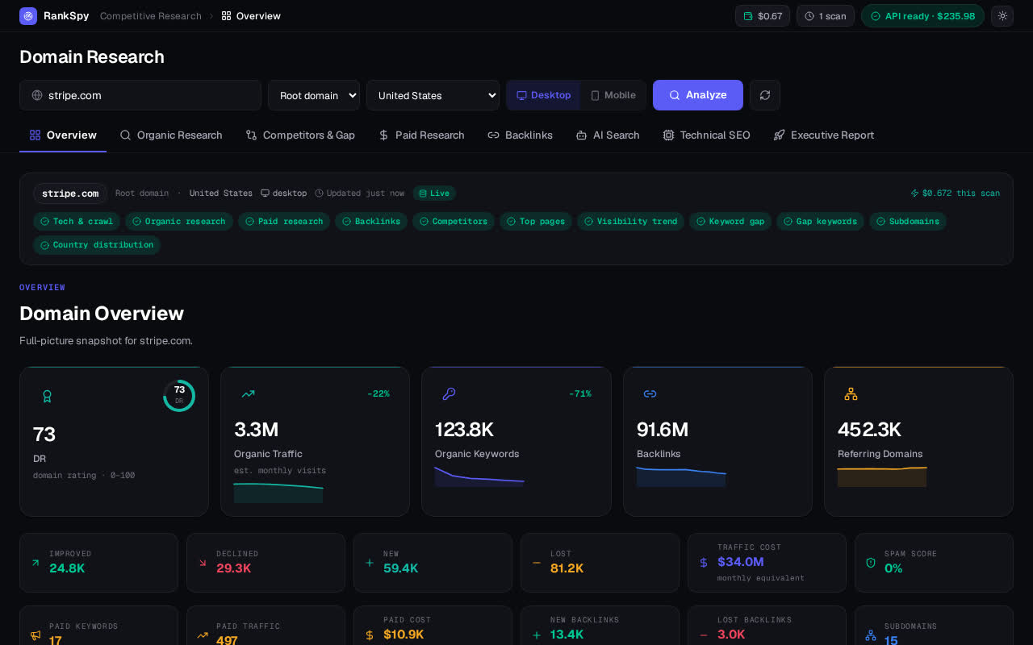Focus the stripe.com domain input field
This screenshot has width=1033, height=645.
point(140,95)
